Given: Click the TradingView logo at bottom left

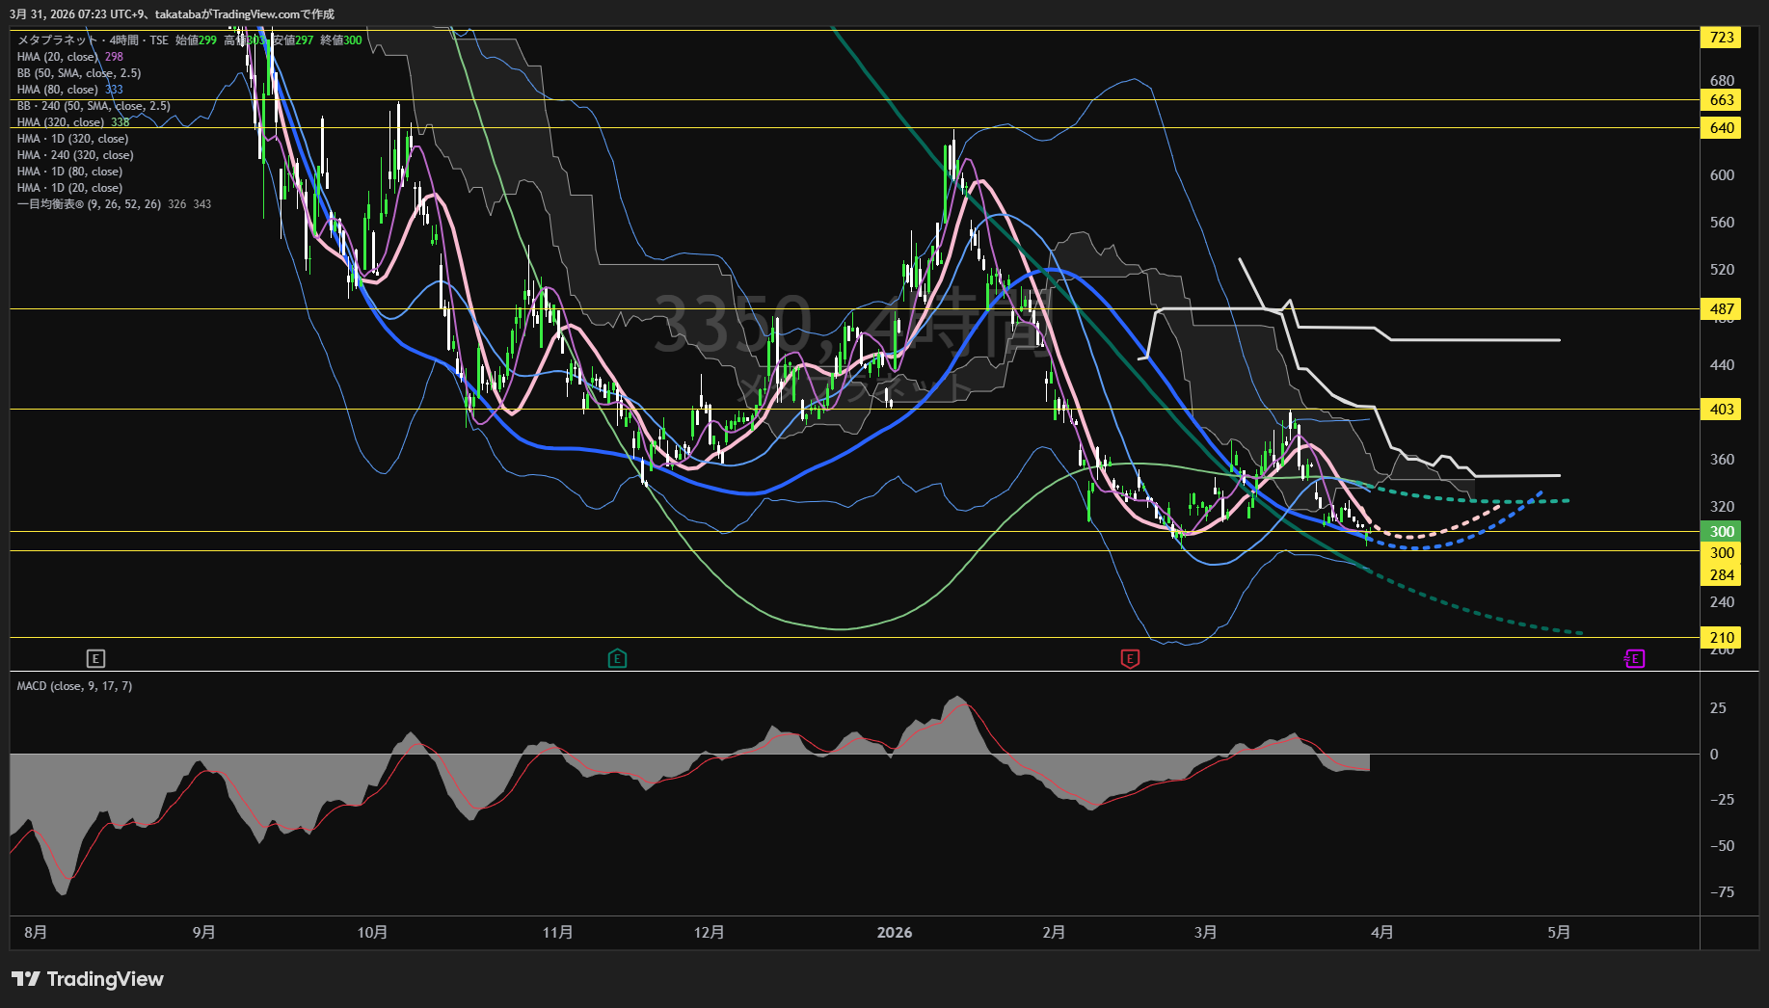Looking at the screenshot, I should pos(88,979).
